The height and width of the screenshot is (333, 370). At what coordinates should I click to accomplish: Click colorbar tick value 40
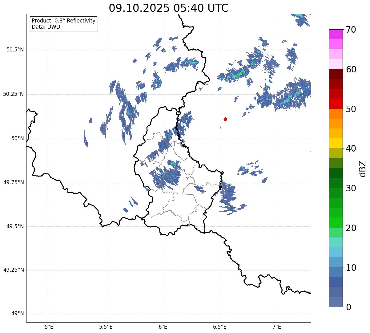point(351,148)
